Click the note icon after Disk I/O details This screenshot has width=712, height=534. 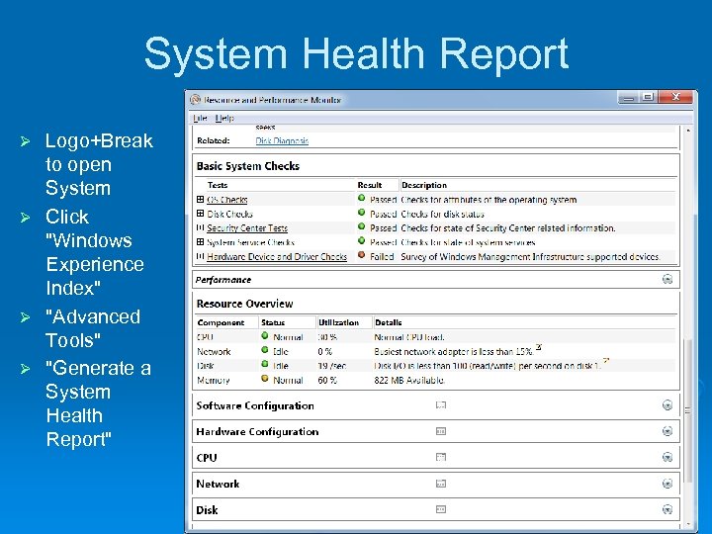(x=606, y=362)
